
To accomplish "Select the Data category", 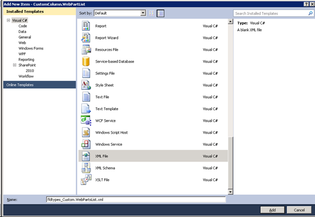I will [22, 31].
